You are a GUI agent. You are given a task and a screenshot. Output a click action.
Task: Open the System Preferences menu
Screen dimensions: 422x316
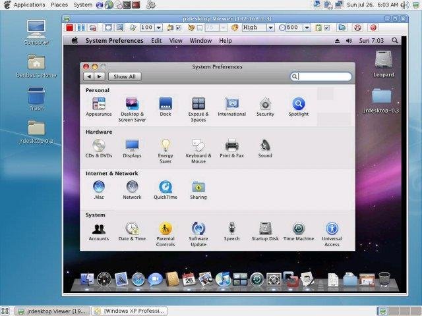(114, 41)
